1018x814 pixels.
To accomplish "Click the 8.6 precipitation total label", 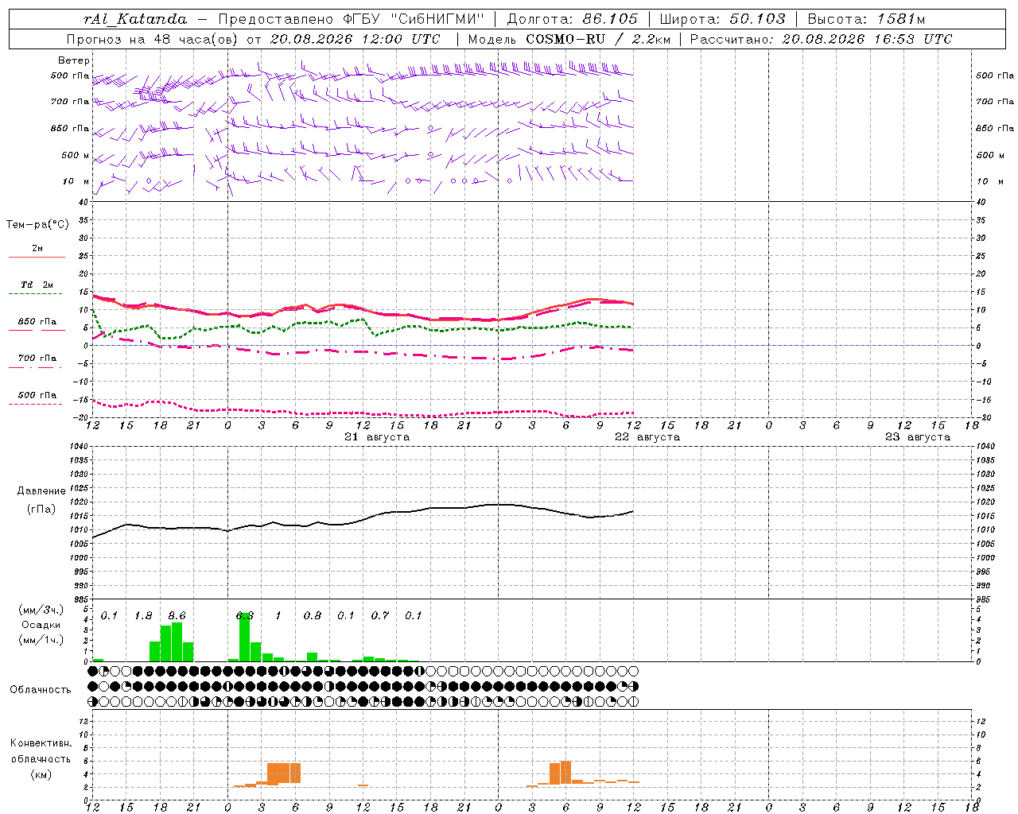I will click(177, 615).
